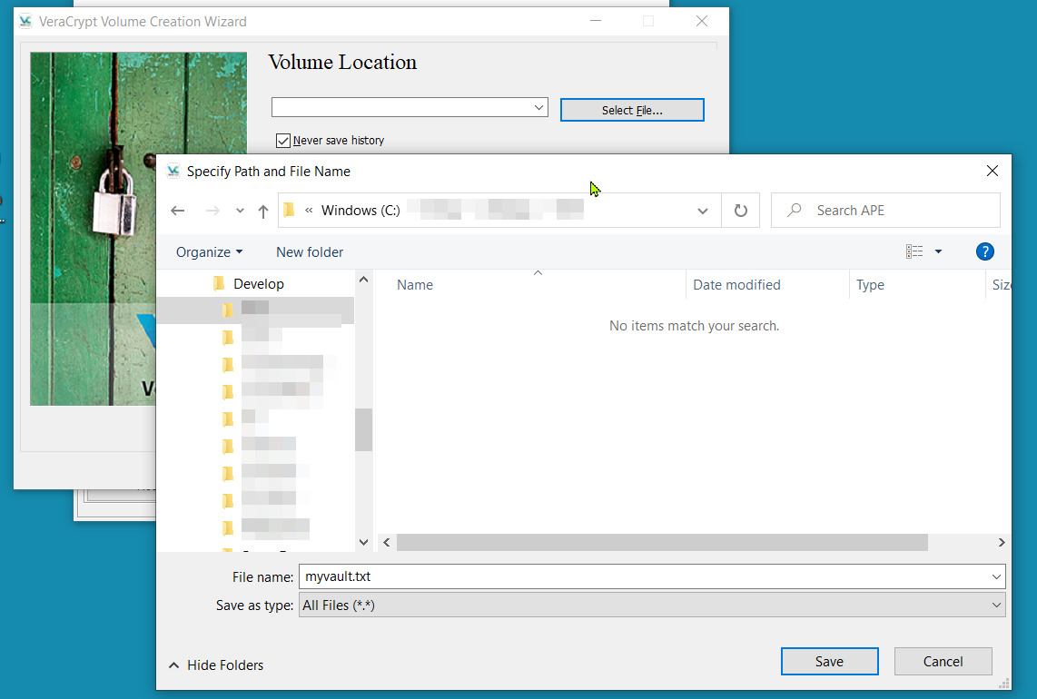The image size is (1037, 699).
Task: Click horizontal scrollbar thumb in file list
Action: click(x=662, y=542)
